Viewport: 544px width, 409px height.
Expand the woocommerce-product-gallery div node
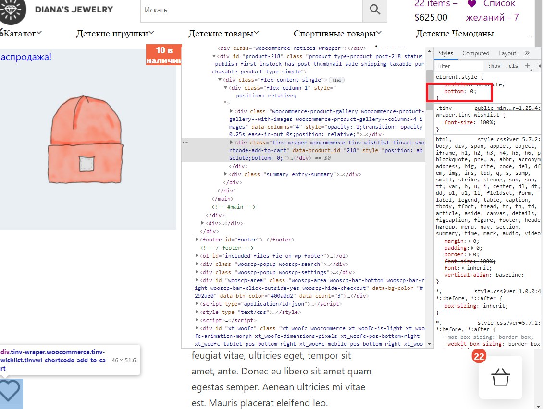pos(232,111)
